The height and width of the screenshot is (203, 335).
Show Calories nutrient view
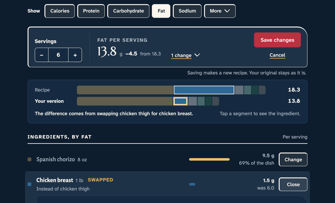pos(60,11)
